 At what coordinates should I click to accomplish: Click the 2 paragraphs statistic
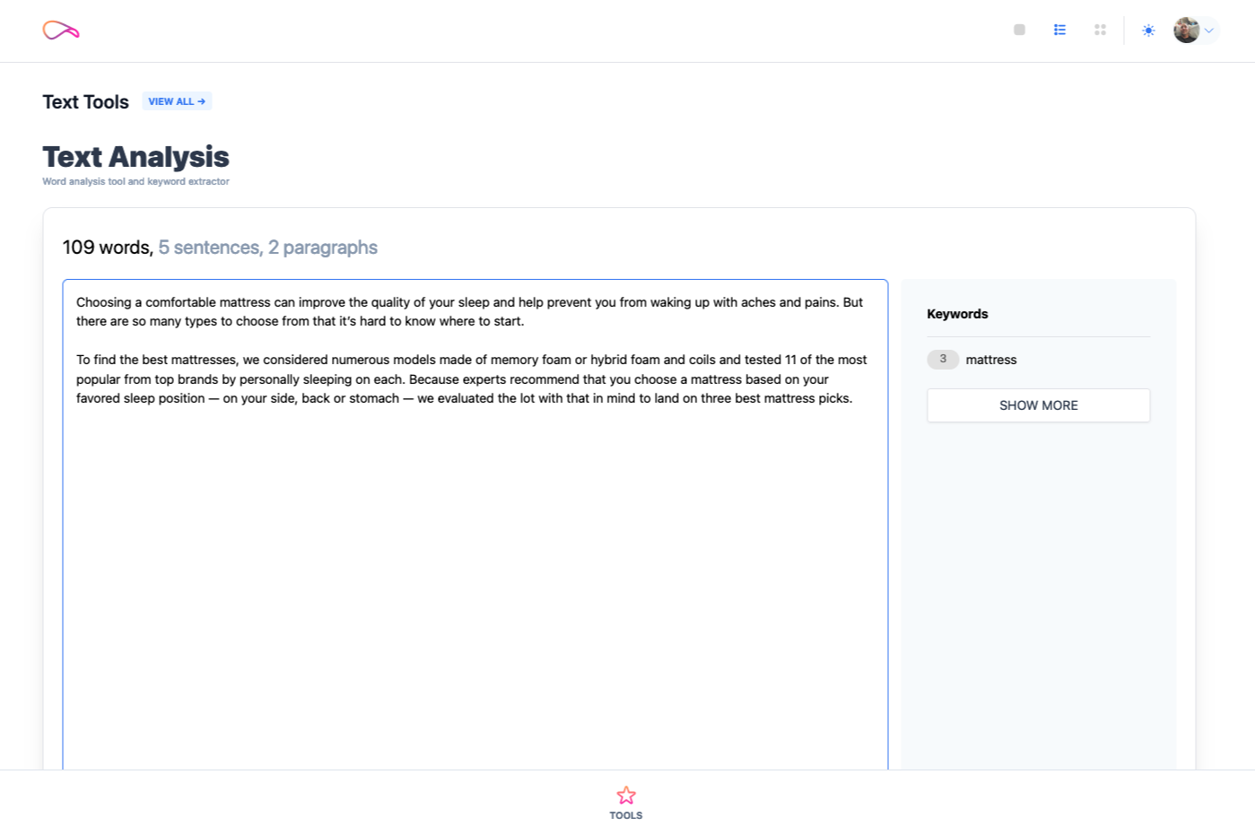(323, 248)
